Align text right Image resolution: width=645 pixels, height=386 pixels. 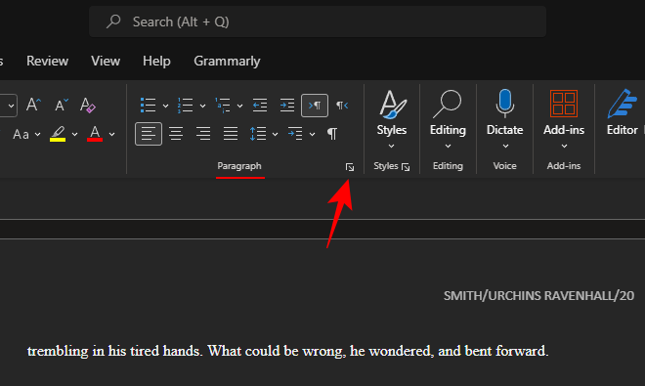(x=203, y=134)
